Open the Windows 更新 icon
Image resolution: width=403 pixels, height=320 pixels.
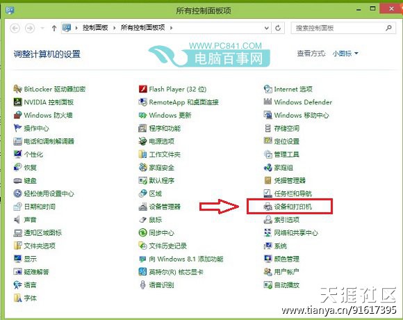[x=142, y=115]
